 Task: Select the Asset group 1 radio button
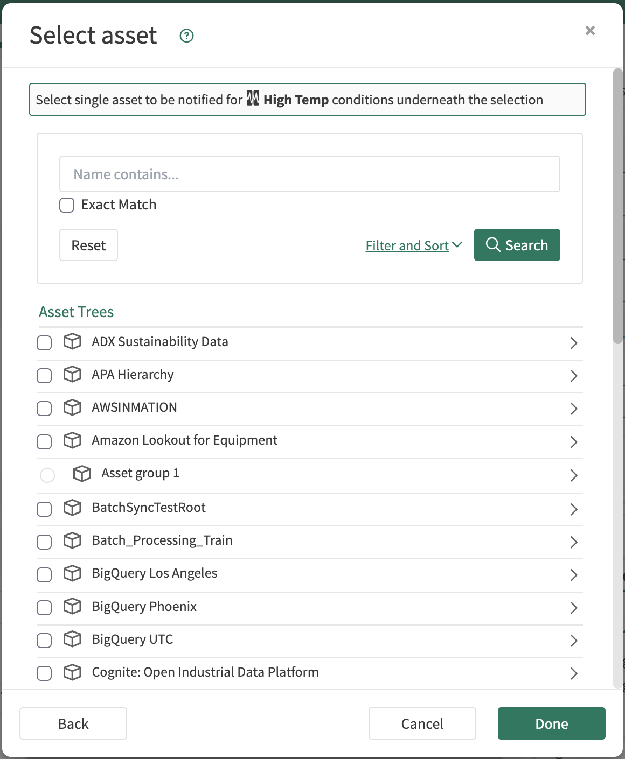47,475
